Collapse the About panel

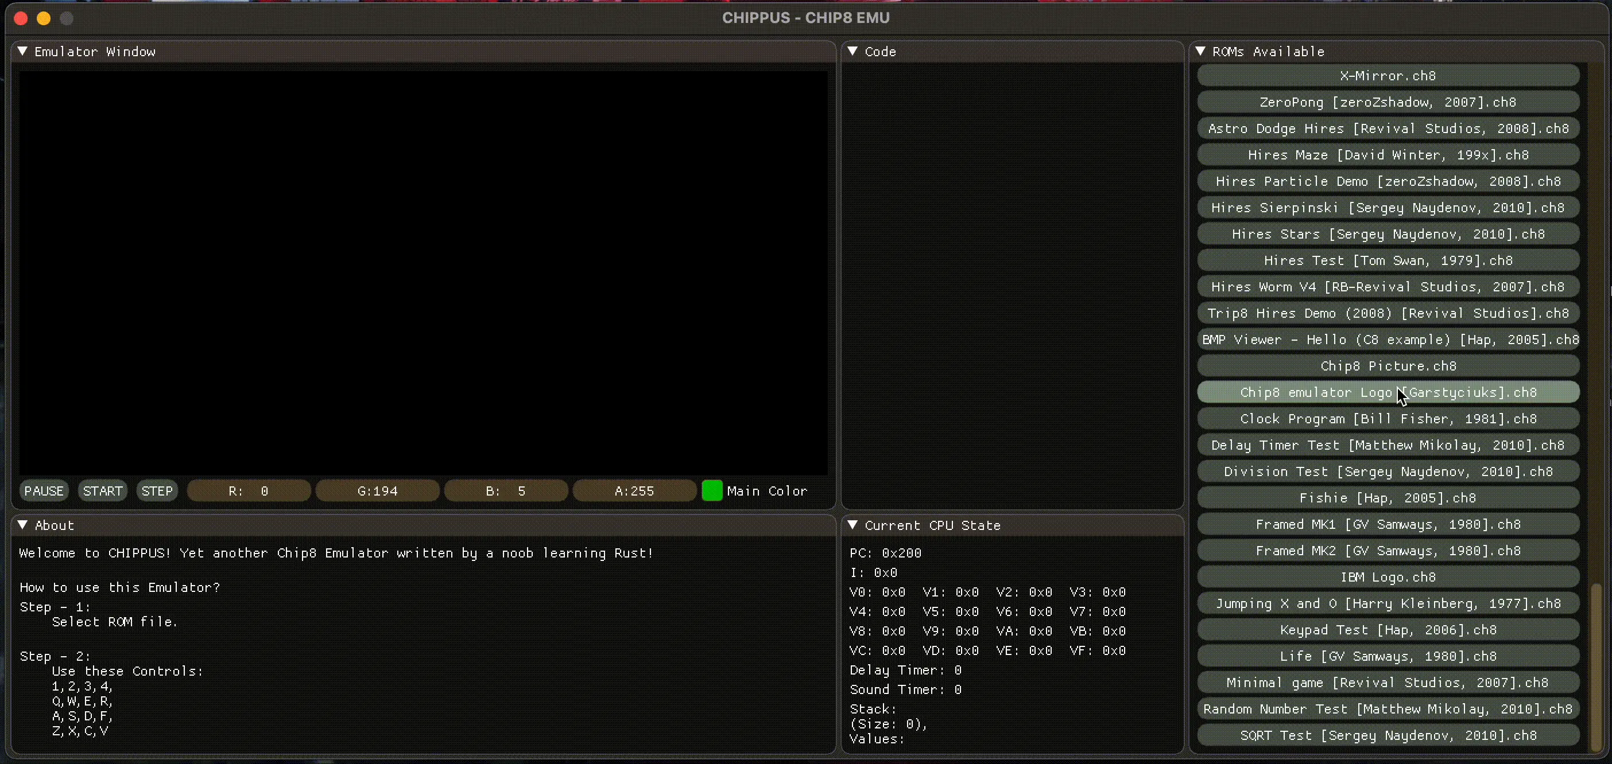pos(23,525)
